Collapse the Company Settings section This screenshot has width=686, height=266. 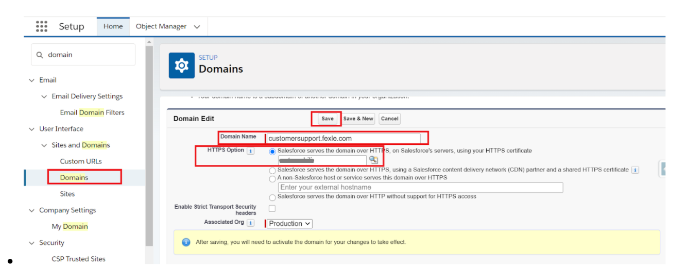click(32, 210)
